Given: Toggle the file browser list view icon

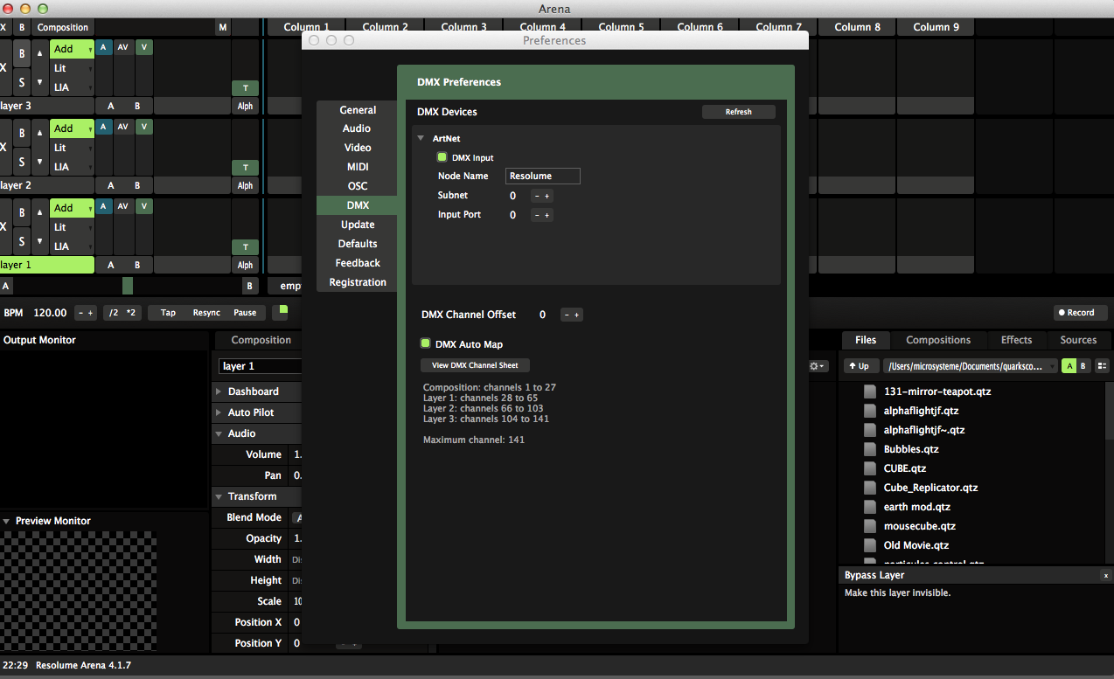Looking at the screenshot, I should (x=1102, y=366).
